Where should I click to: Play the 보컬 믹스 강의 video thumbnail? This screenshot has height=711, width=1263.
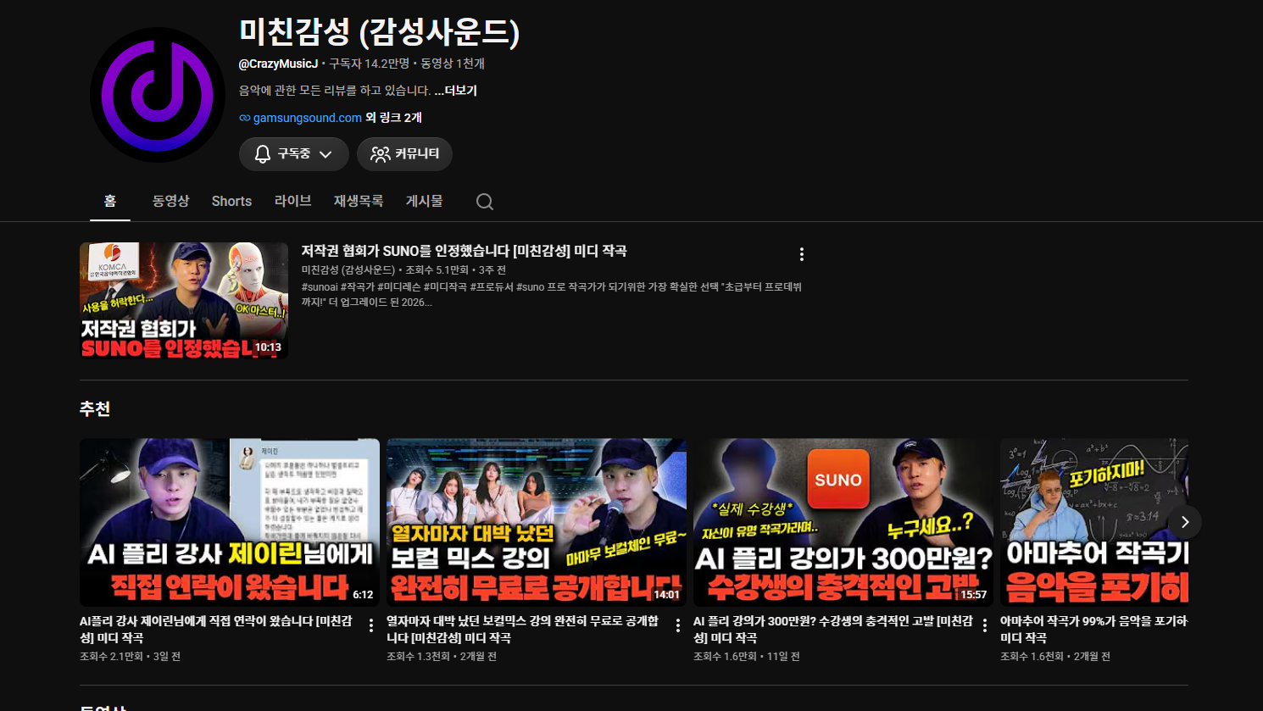[537, 522]
